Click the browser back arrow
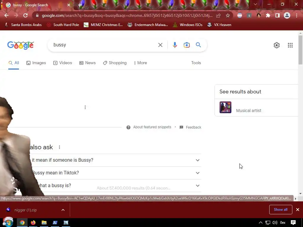This screenshot has width=303, height=227. tap(7, 15)
